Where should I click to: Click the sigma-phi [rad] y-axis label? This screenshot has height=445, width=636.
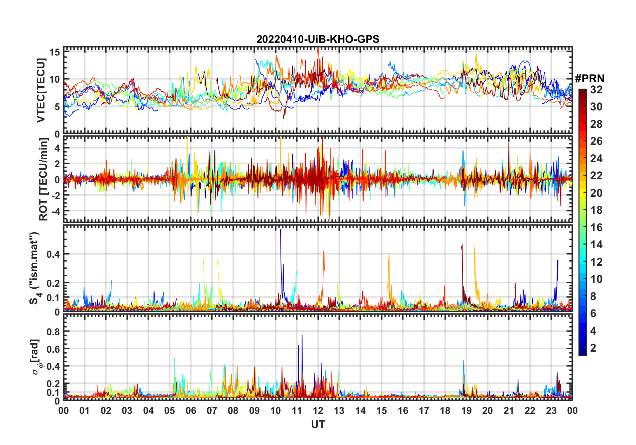tap(36, 357)
